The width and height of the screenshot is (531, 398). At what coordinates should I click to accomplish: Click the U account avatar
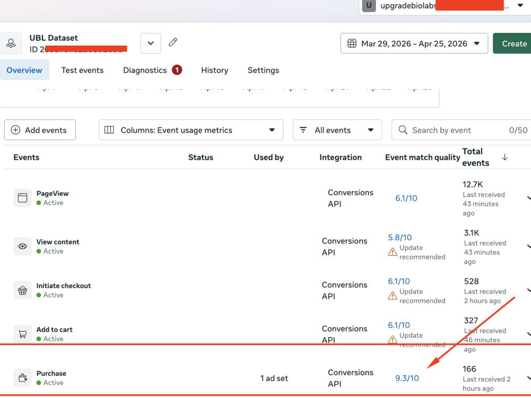tap(369, 5)
